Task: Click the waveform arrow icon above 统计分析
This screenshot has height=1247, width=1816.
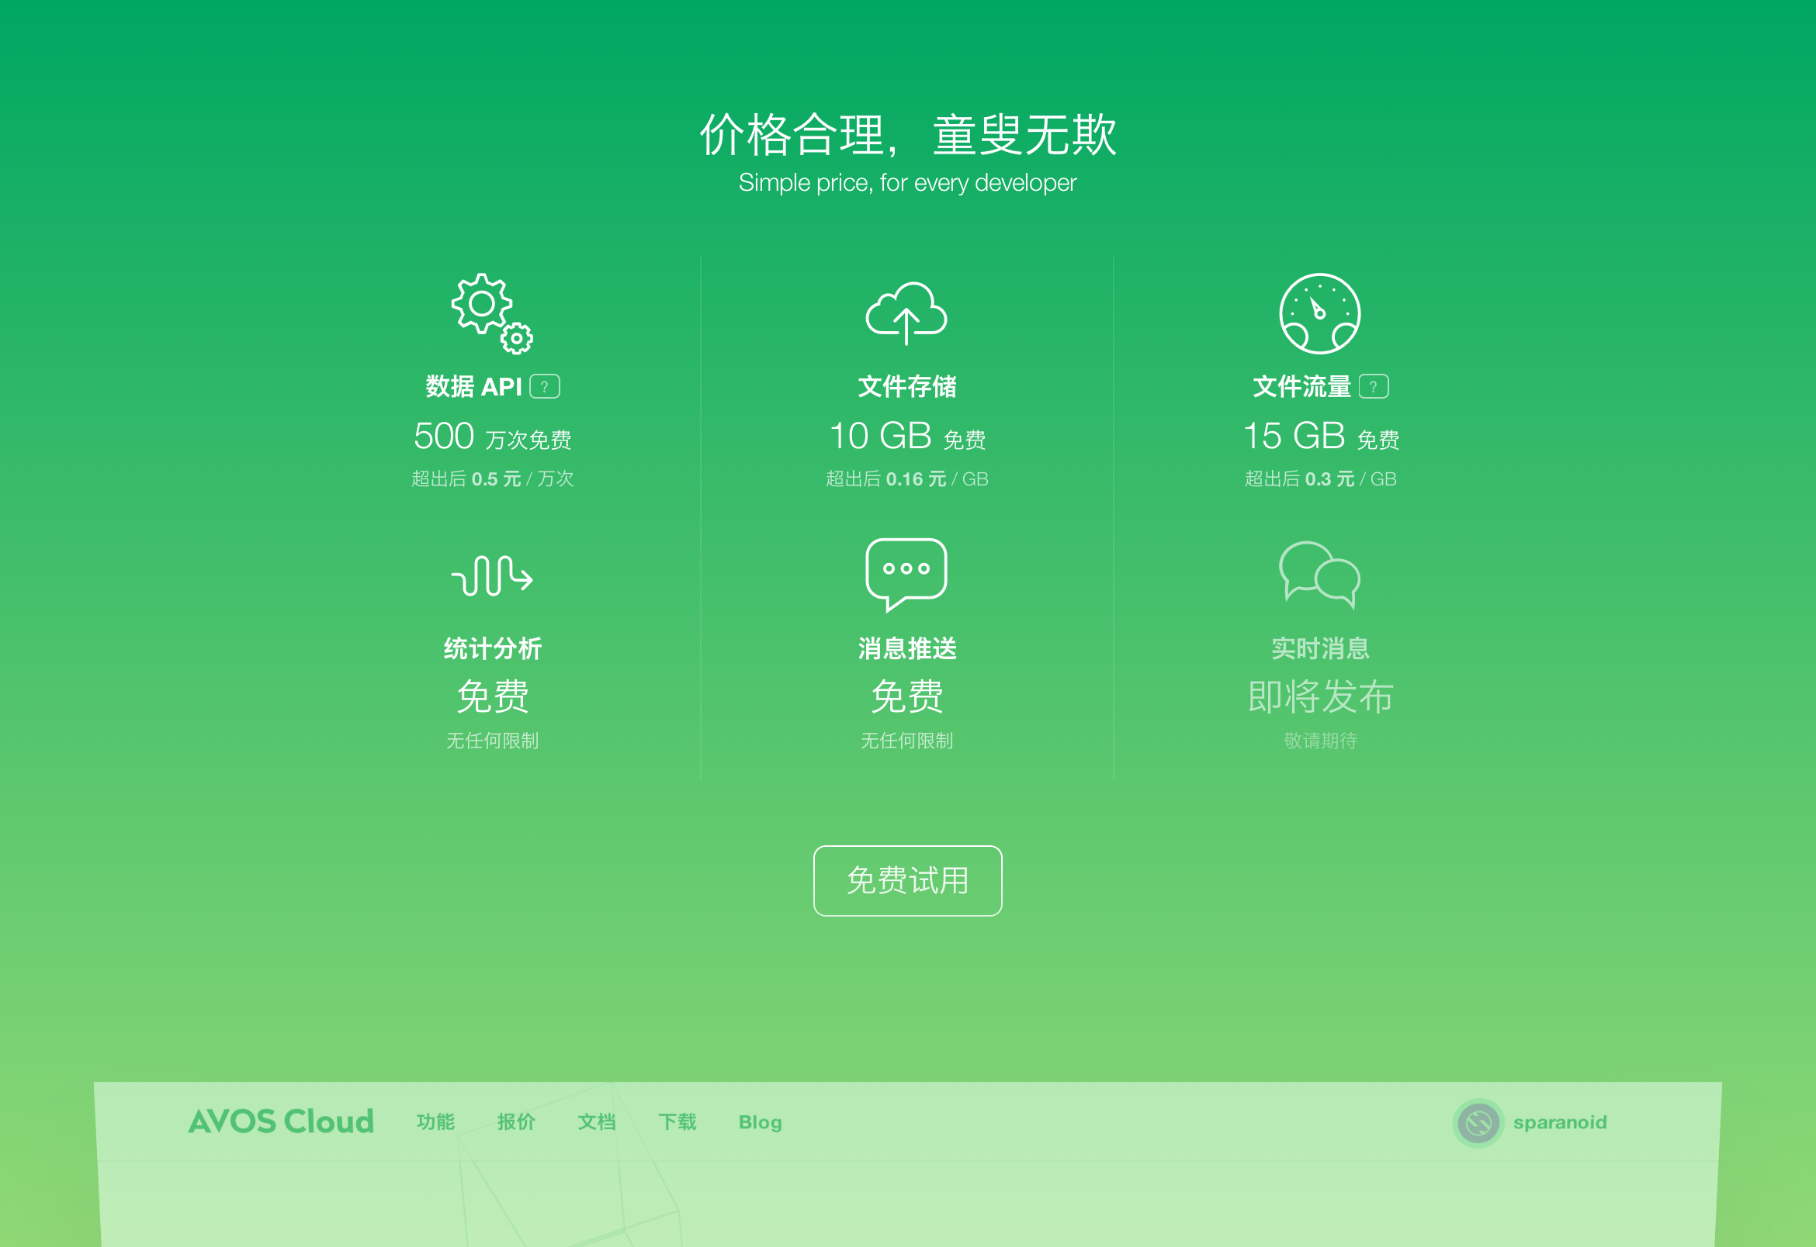Action: pos(493,576)
